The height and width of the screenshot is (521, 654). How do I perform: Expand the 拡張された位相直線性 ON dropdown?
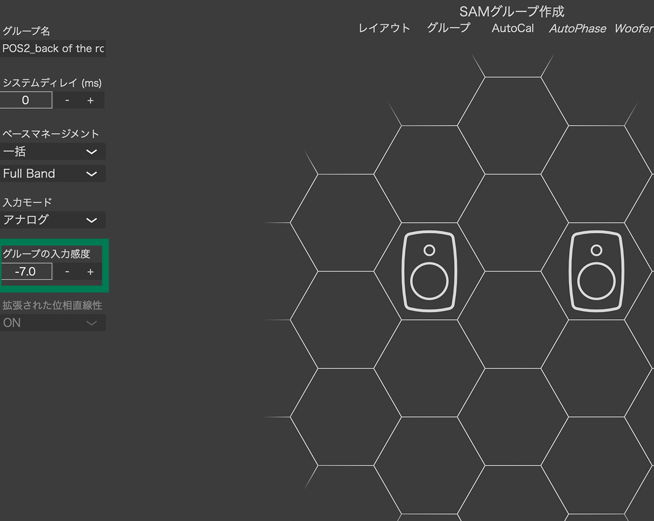pyautogui.click(x=53, y=323)
